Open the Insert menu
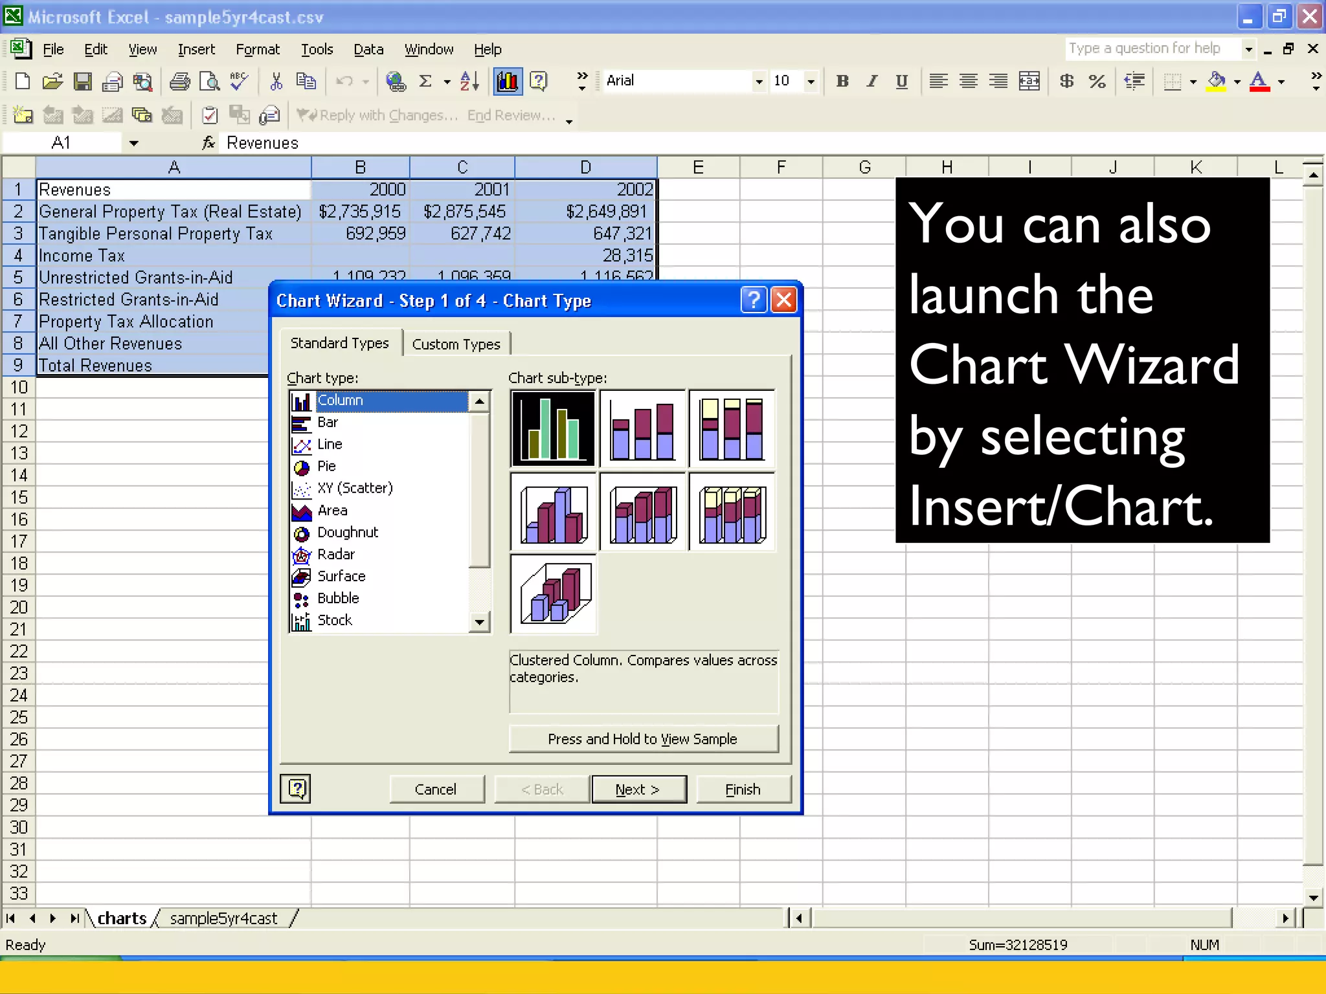Screen dimensions: 1326x994 (196, 49)
